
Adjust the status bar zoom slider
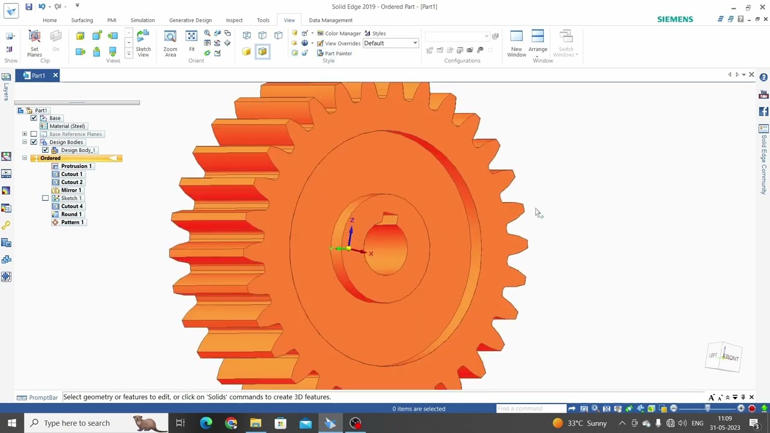[707, 408]
